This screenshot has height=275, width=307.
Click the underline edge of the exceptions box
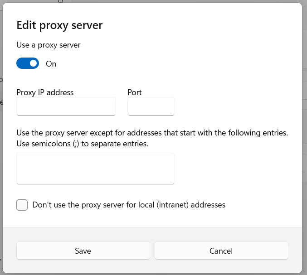96,184
